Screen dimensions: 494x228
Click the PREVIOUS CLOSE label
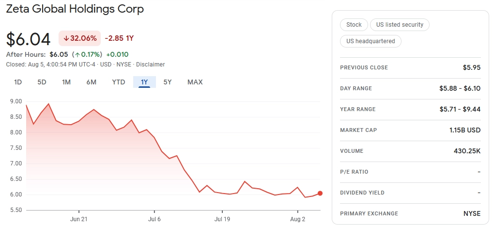[x=364, y=67]
